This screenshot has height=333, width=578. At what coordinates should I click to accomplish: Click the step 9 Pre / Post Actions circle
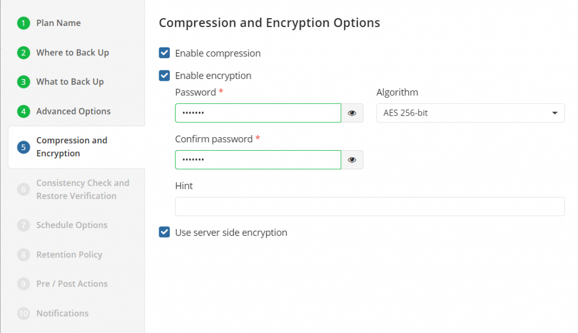pos(23,284)
